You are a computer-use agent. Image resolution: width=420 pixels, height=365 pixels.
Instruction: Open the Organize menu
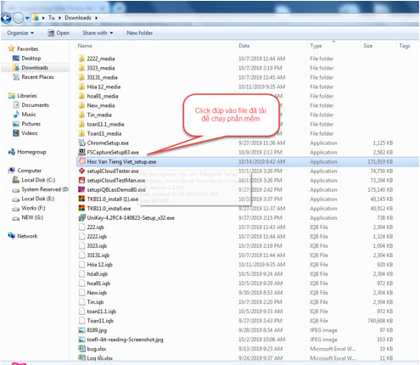20,33
